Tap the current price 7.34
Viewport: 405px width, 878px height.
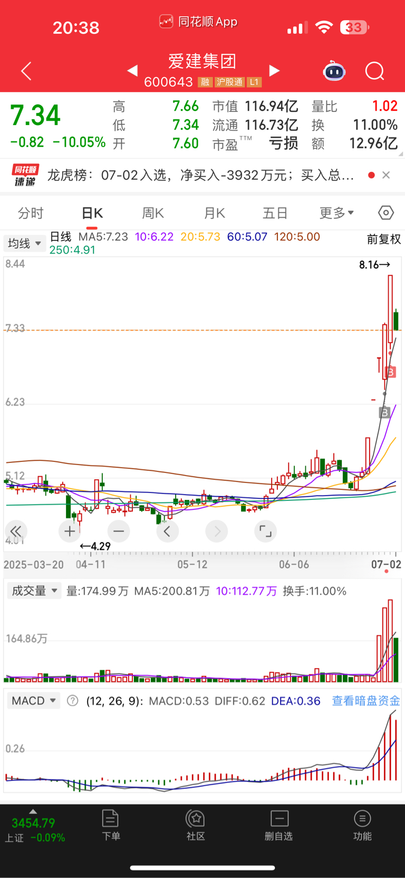(x=35, y=115)
